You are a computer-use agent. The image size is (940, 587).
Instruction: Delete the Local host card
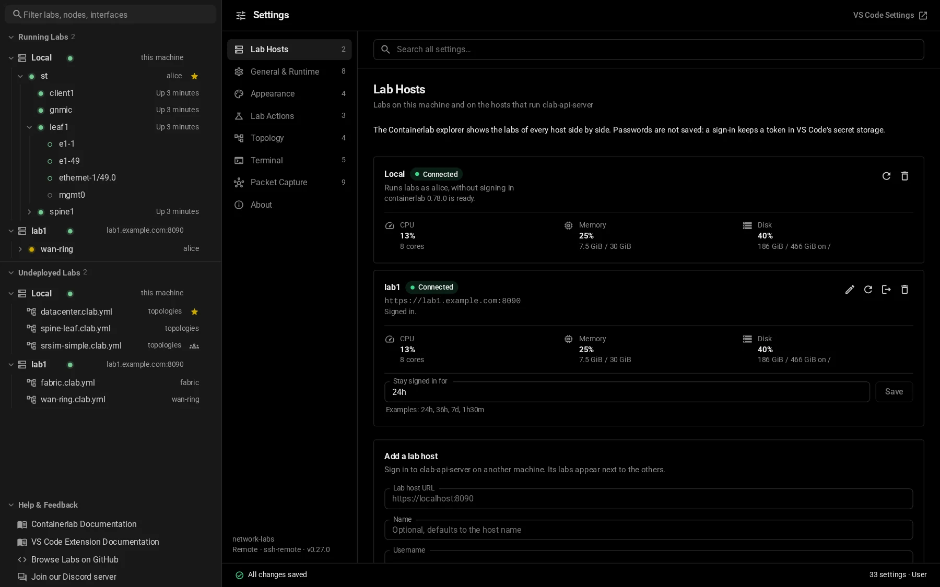point(904,176)
